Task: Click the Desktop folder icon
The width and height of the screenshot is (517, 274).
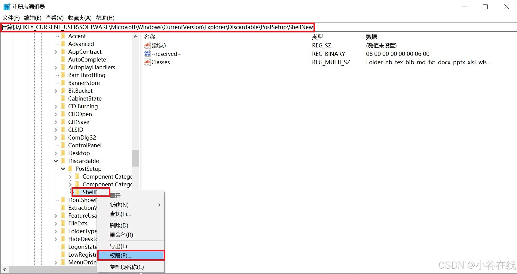Action: point(63,153)
